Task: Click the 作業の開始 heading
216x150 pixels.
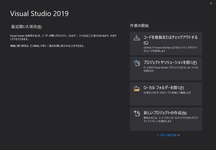Action: pyautogui.click(x=139, y=26)
